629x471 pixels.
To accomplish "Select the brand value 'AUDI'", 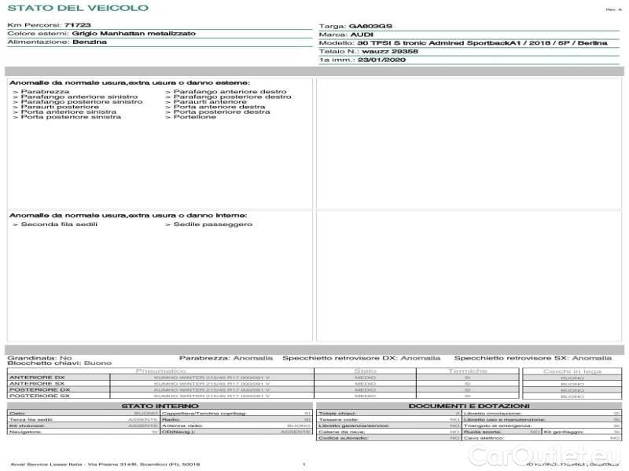I will [362, 35].
